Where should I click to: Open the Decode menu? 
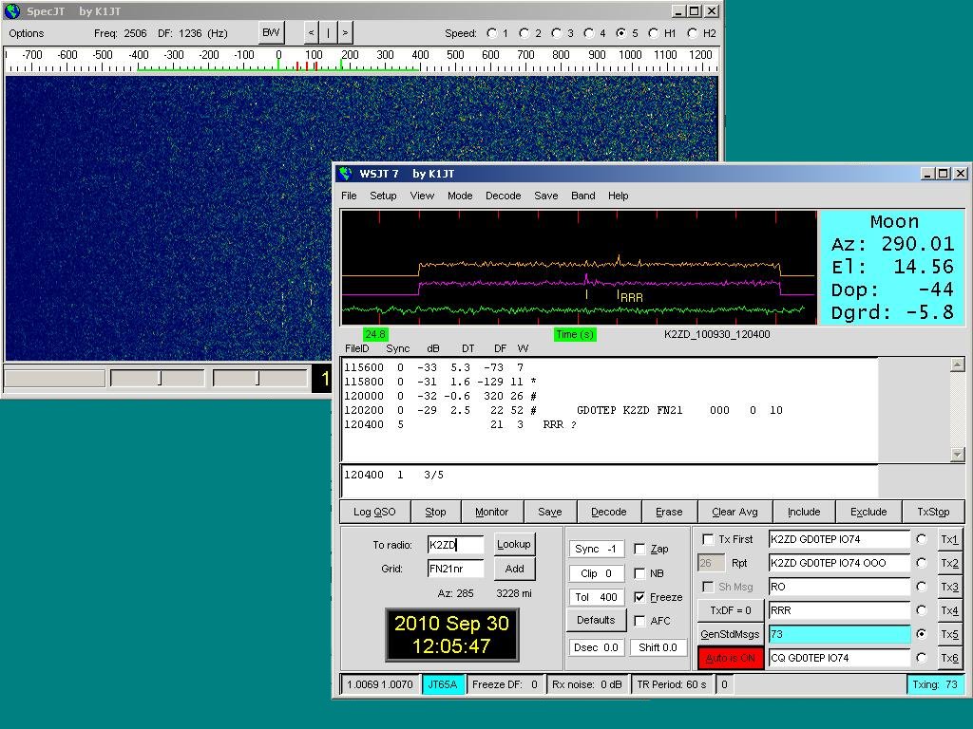503,196
